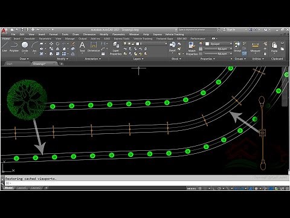Screen dimensions: 290x218
Task: Select the Arc tool
Action: click(x=34, y=47)
